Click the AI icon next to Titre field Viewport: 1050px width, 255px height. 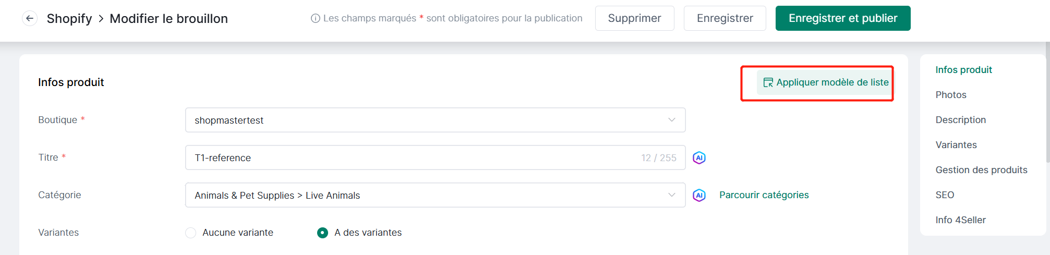pos(699,157)
